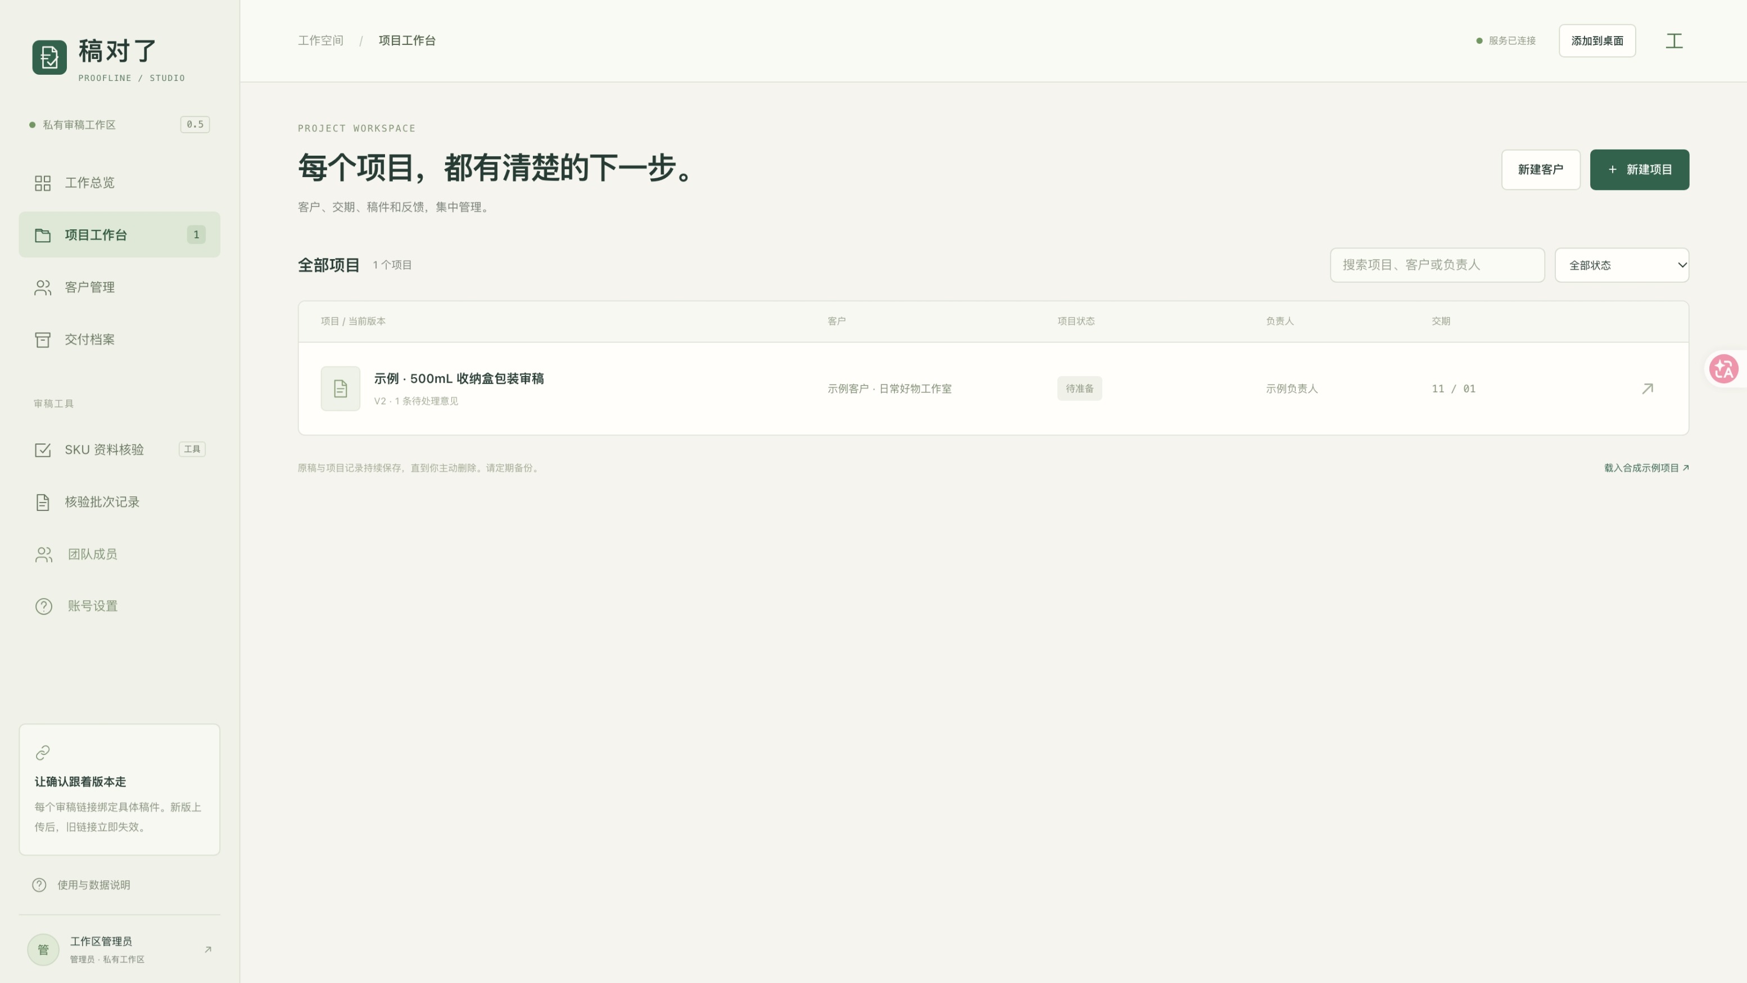Viewport: 1747px width, 983px height.
Task: Click the 项目 / 当前版本 column header
Action: pyautogui.click(x=352, y=321)
